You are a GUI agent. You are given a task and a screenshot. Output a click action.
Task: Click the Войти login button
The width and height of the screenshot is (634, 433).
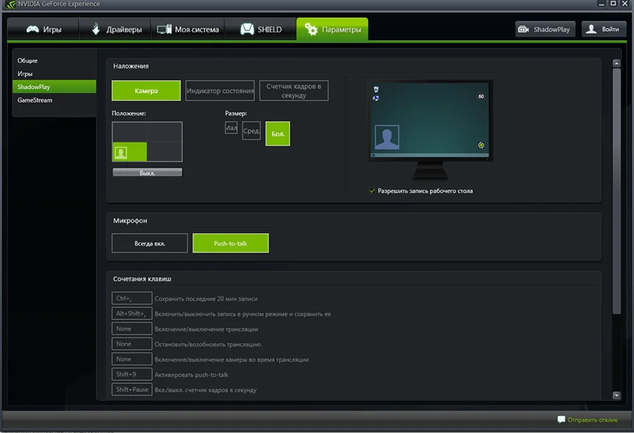tap(604, 29)
